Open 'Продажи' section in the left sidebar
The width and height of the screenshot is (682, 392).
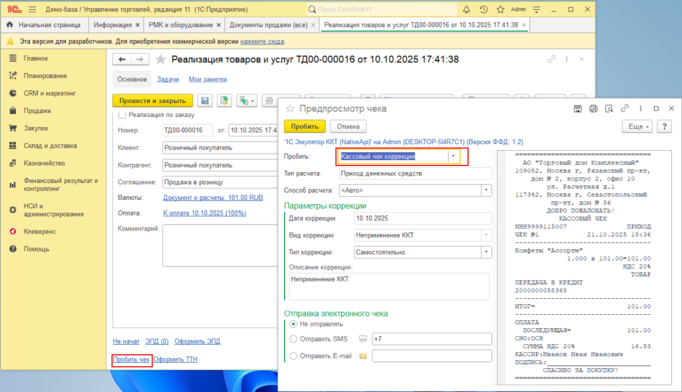point(37,110)
